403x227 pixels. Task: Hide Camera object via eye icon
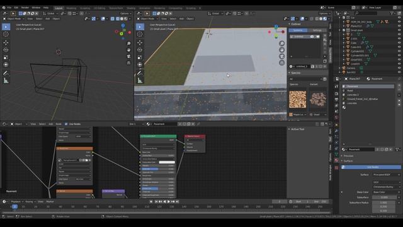coord(399,68)
